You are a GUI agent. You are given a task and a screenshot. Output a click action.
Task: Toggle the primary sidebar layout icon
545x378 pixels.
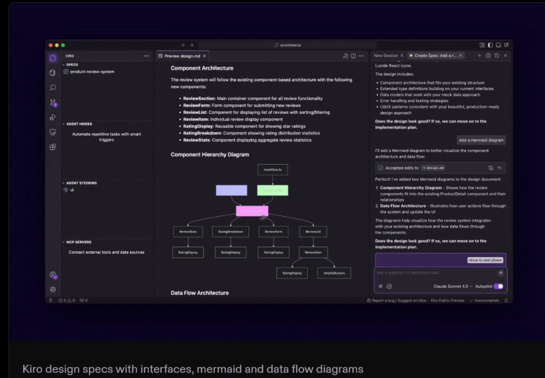coord(490,45)
